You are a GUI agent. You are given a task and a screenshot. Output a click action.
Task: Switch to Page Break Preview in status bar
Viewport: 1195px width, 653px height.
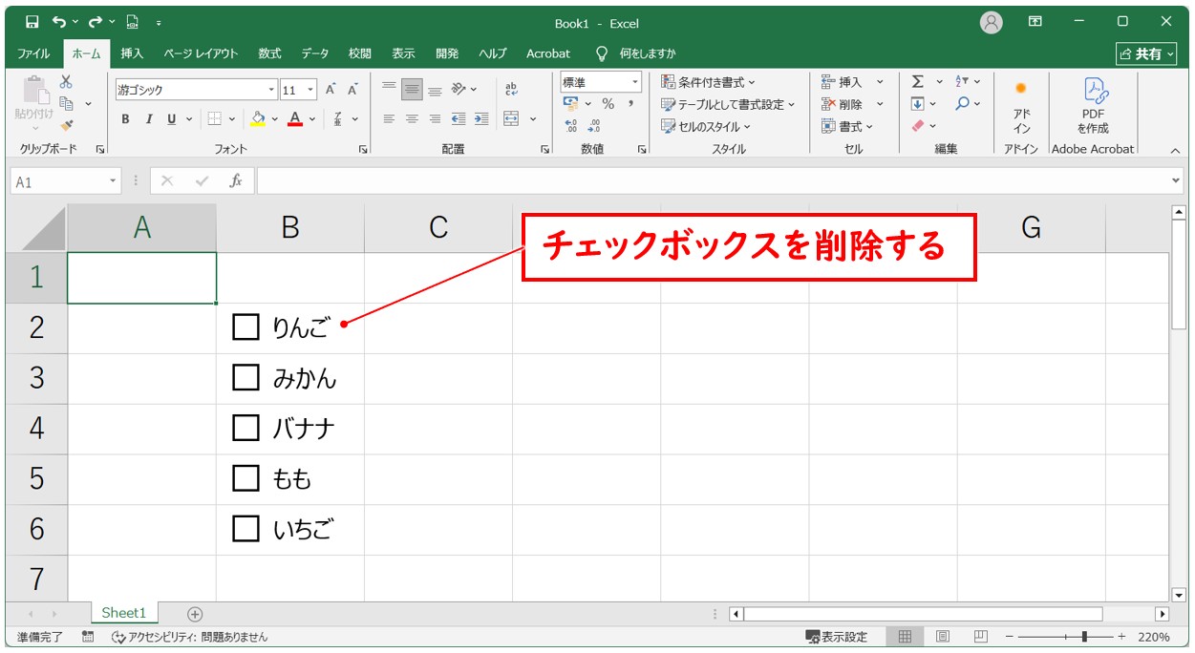click(x=981, y=637)
